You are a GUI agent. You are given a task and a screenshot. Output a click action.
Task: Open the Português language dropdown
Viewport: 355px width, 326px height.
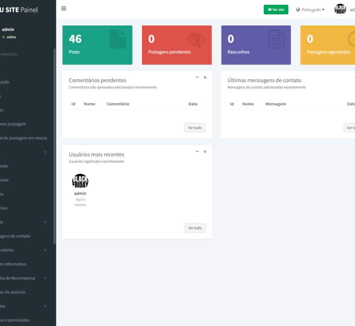[311, 9]
